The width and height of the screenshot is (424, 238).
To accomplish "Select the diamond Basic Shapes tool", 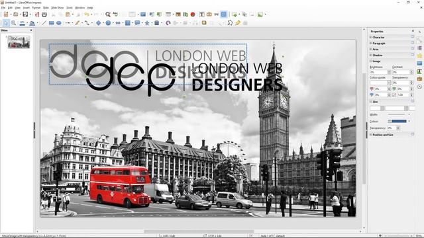I will (99, 23).
